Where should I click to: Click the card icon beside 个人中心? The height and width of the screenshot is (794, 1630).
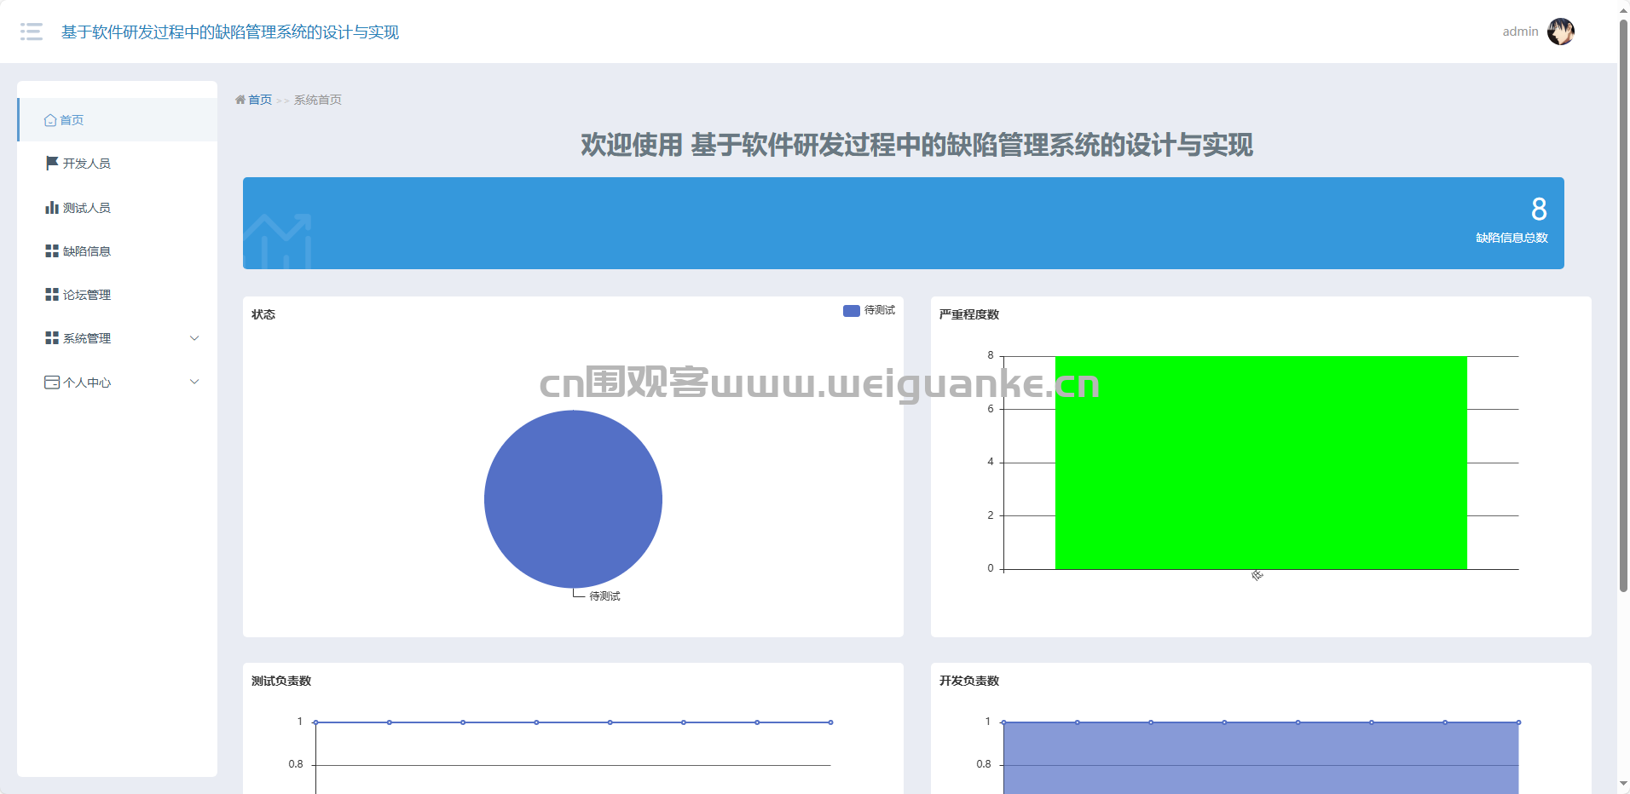coord(52,383)
